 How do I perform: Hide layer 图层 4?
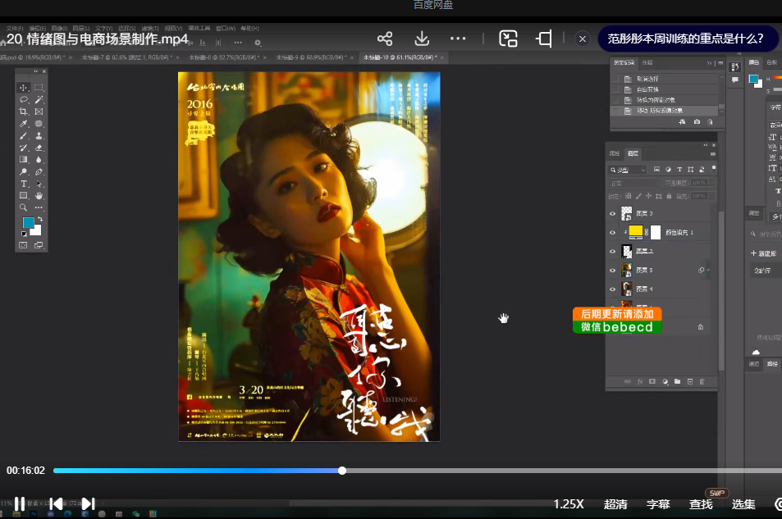612,289
